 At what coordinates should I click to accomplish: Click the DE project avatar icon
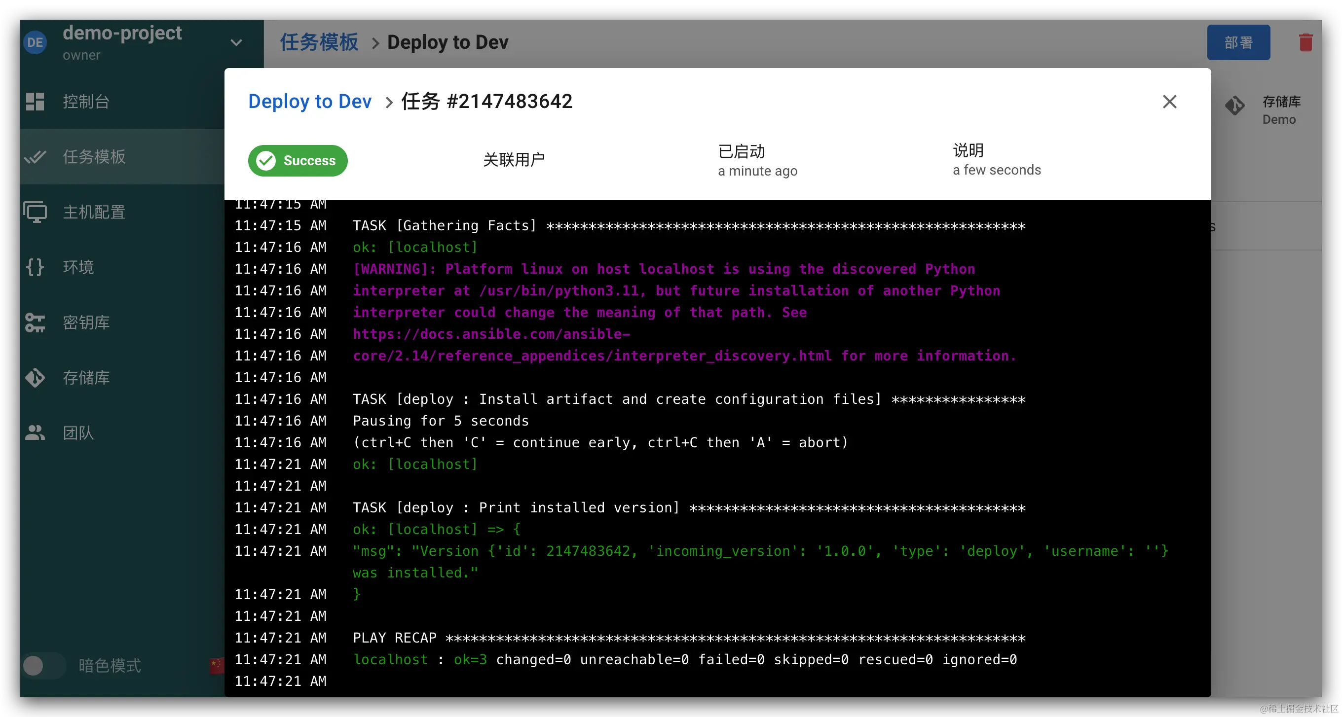click(x=35, y=42)
